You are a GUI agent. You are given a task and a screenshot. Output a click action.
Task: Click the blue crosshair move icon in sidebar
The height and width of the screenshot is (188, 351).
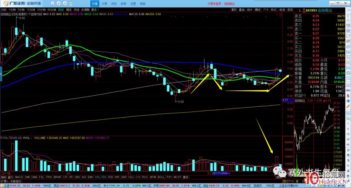(348, 101)
